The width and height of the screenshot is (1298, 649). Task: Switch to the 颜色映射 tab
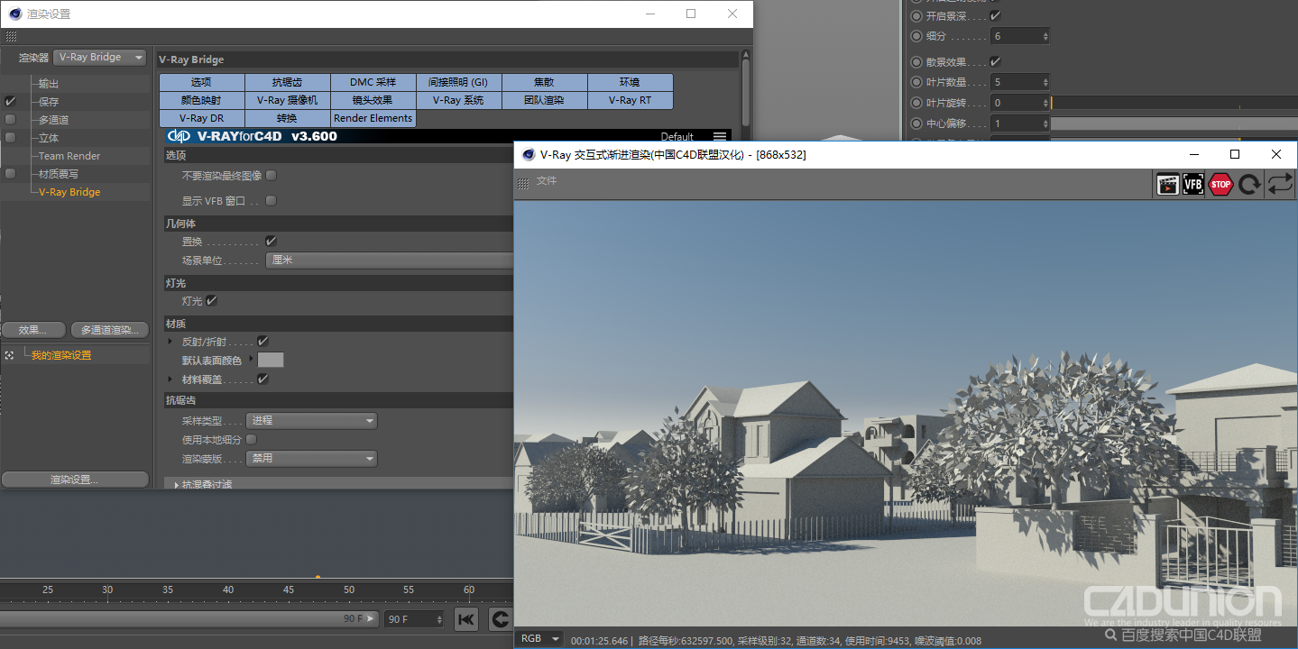pyautogui.click(x=202, y=100)
